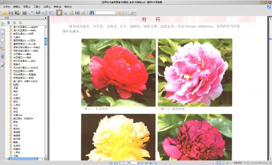Show the Comments side panel tab
This screenshot has width=272, height=165.
(x=3, y=48)
